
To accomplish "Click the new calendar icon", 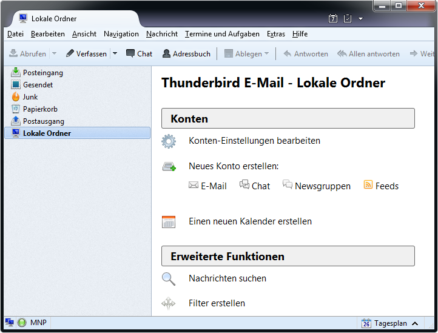I will coord(169,222).
